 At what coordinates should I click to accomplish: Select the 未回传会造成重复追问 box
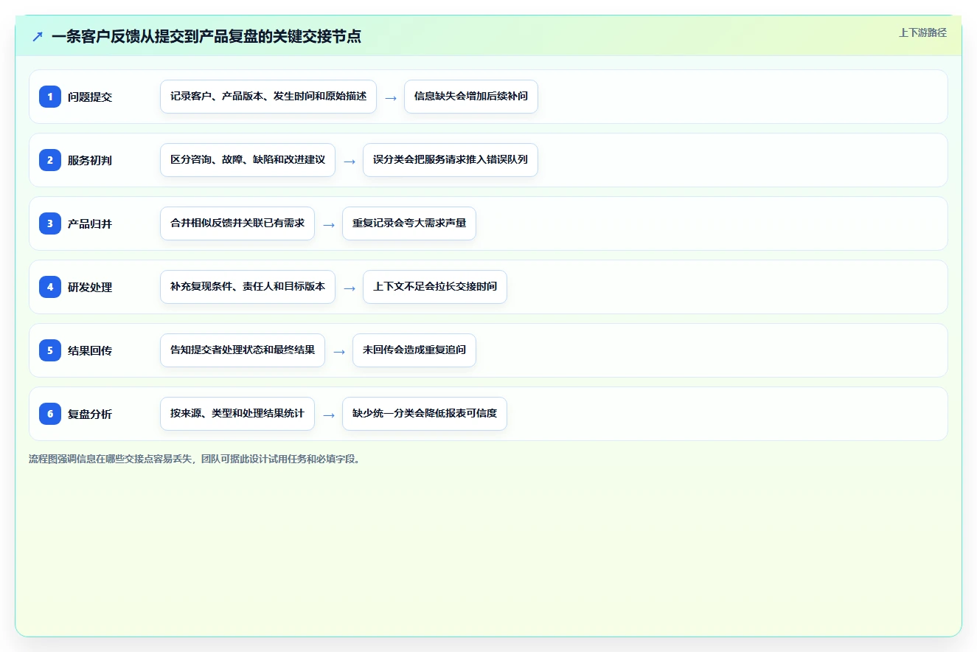414,350
